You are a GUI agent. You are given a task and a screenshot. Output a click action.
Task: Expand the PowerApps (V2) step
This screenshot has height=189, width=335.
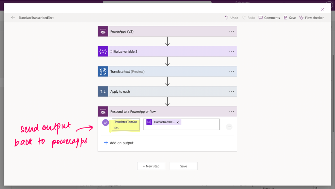click(x=167, y=32)
